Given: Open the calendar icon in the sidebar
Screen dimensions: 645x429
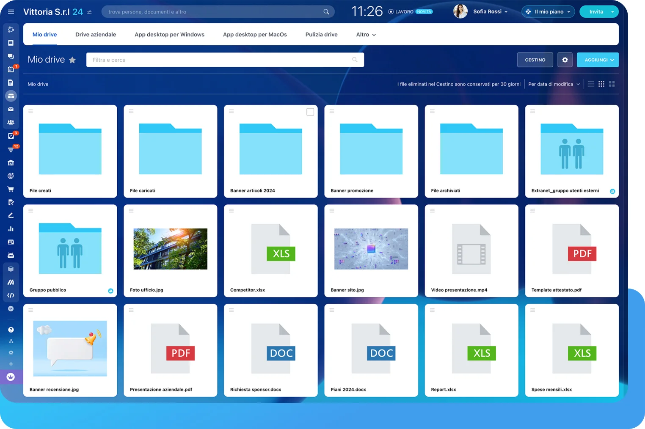Looking at the screenshot, I should (11, 69).
